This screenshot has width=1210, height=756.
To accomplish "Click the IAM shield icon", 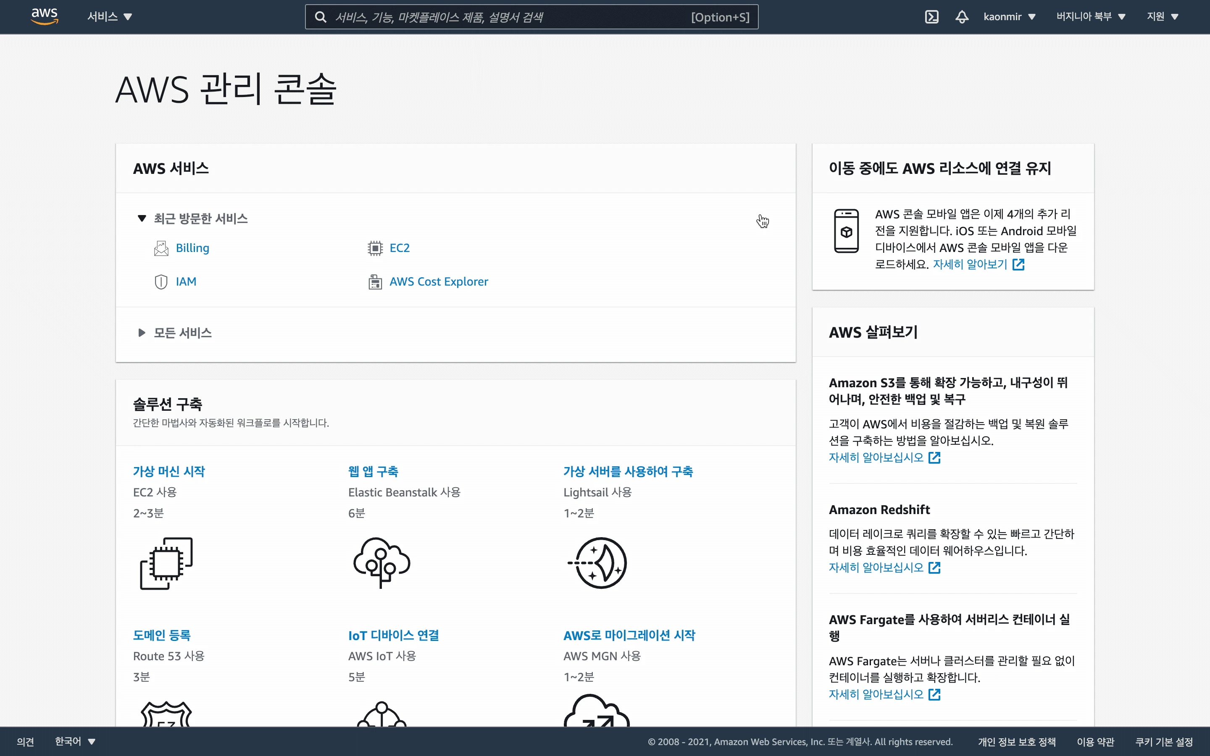I will click(161, 281).
